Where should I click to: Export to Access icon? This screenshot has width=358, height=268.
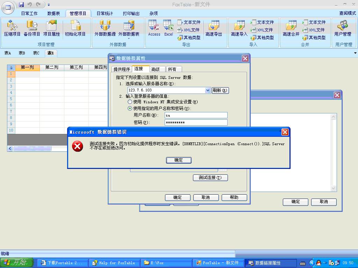[154, 28]
